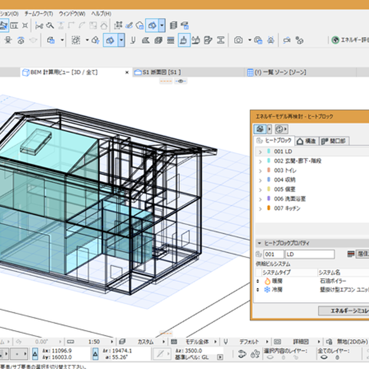The height and width of the screenshot is (369, 369).
Task: Click the marquee selection icon in second row
Action: click(x=76, y=40)
